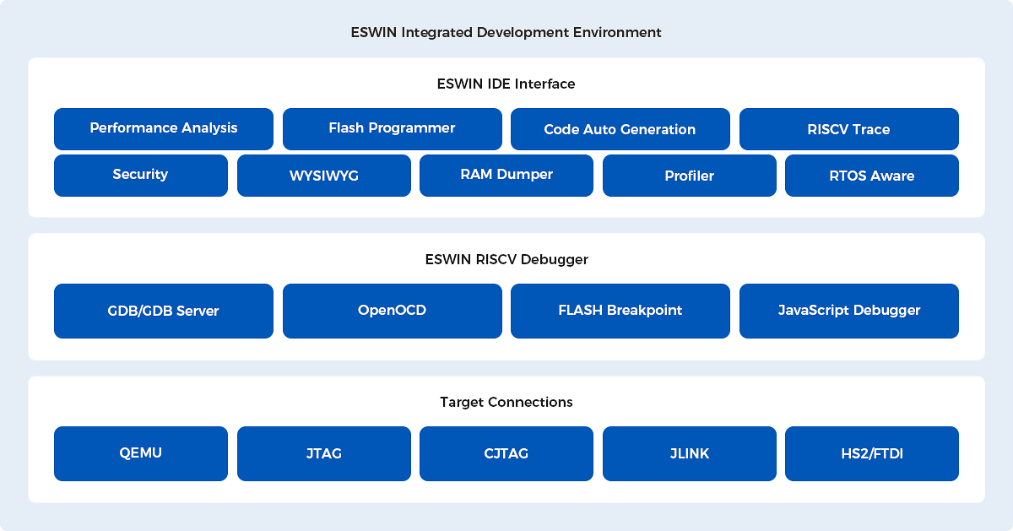Open the RAM Dumper block
1013x531 pixels.
point(506,176)
